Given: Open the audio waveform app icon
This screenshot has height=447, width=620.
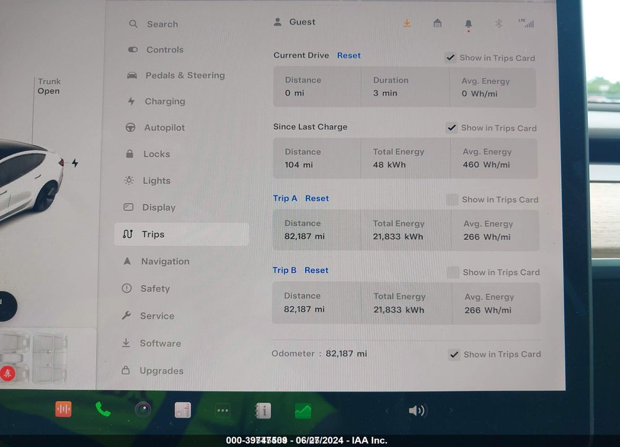Looking at the screenshot, I should 63,409.
